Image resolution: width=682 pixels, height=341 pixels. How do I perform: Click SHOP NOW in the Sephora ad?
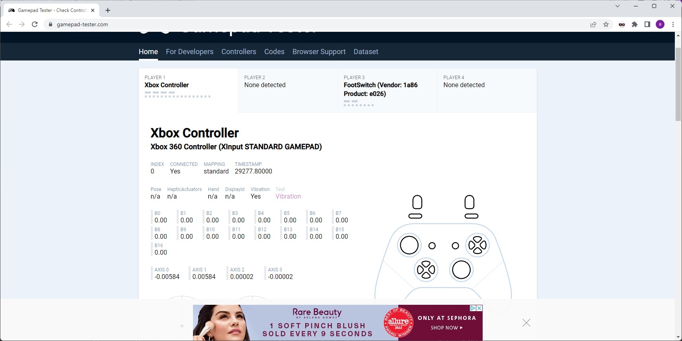(446, 328)
